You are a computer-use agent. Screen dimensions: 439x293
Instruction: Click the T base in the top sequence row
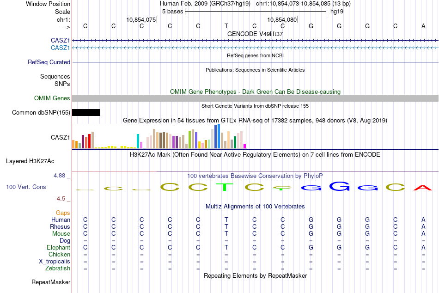point(226,26)
